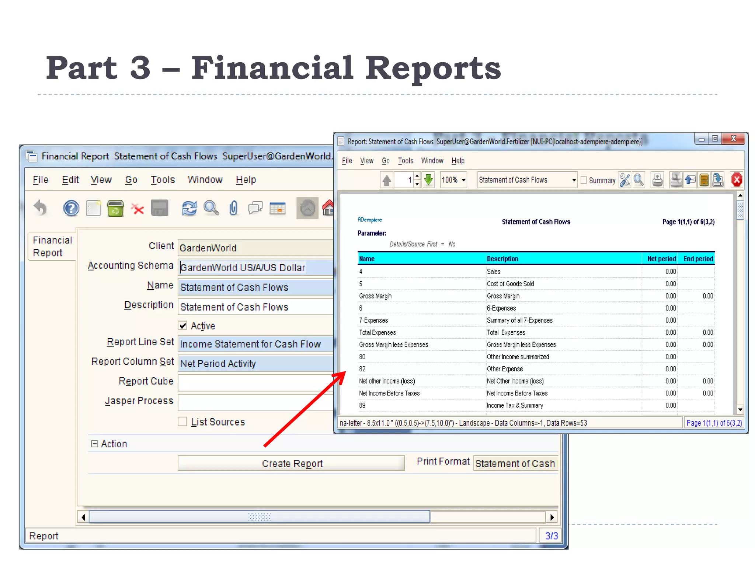Click the Export report icon

coord(718,180)
